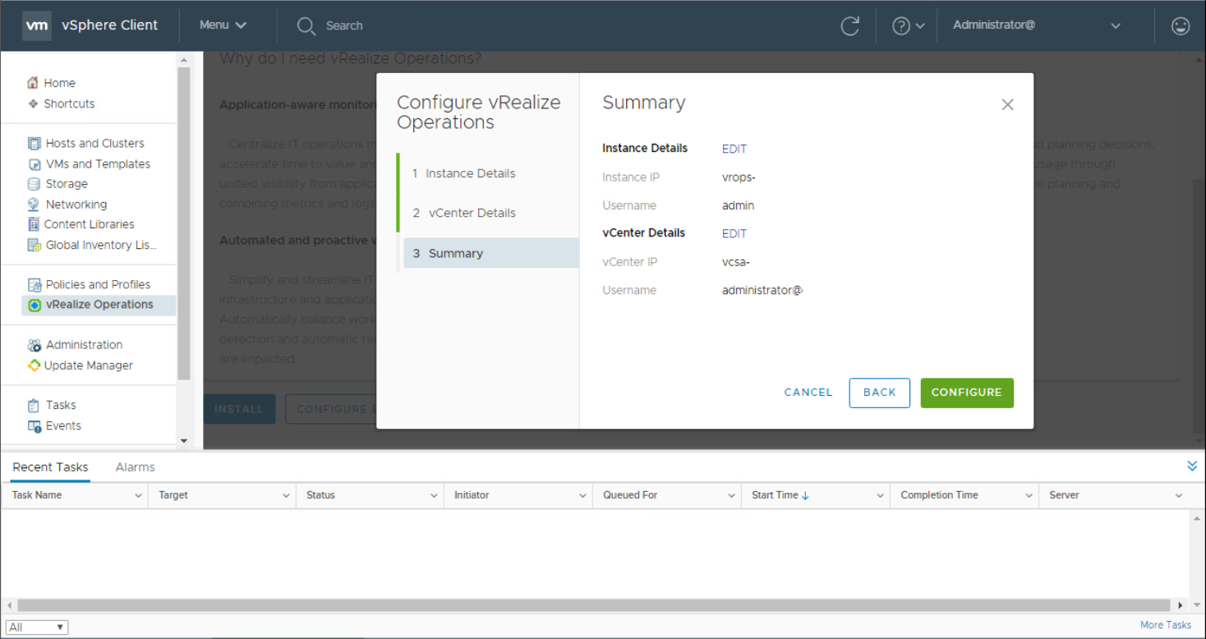Open the Menu dropdown
This screenshot has height=639, width=1206.
point(223,25)
